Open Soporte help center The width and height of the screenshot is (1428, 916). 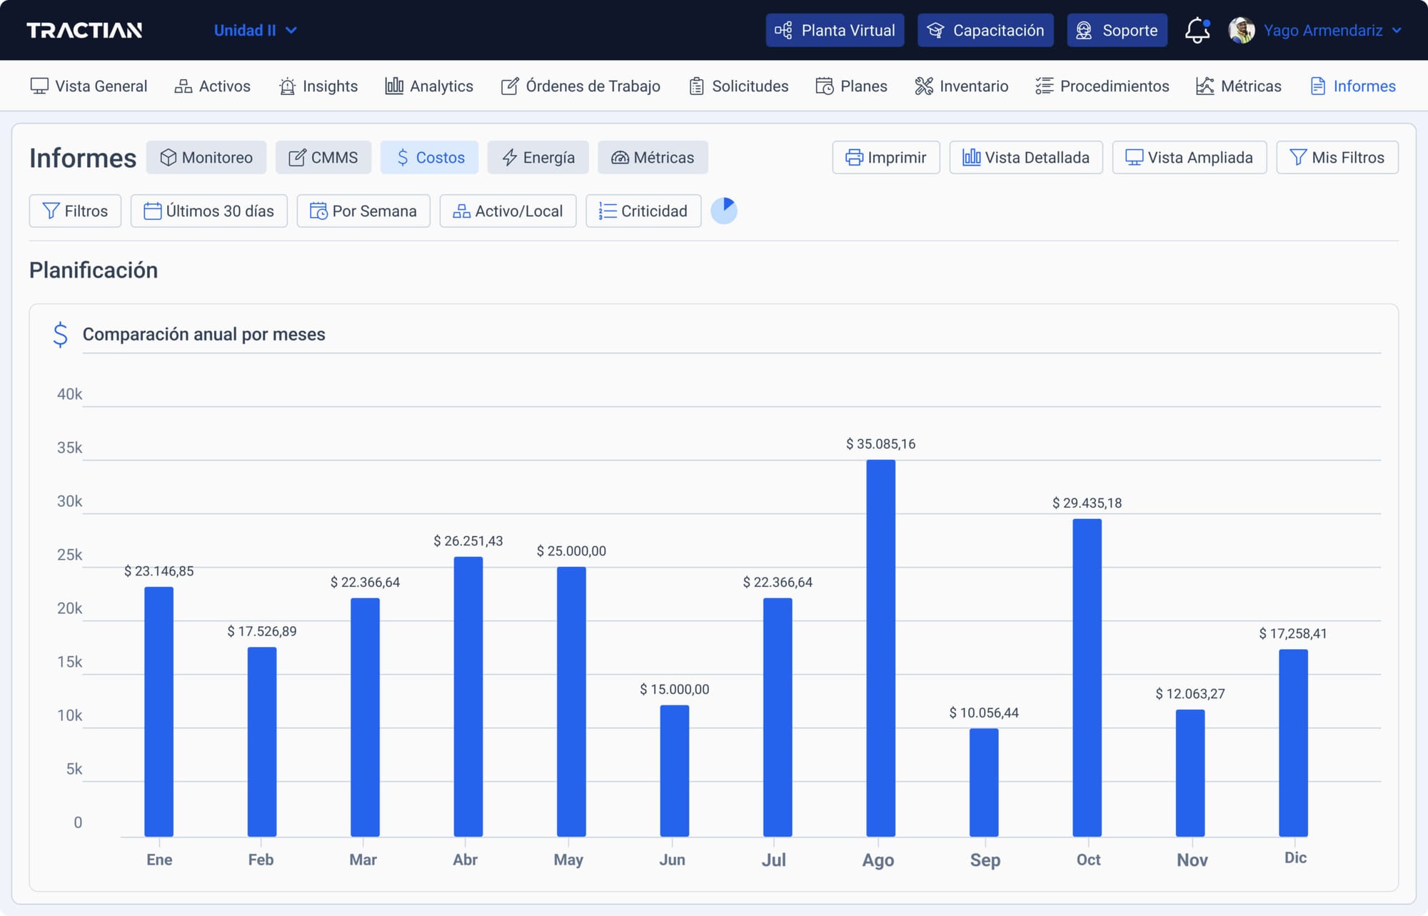click(1117, 30)
